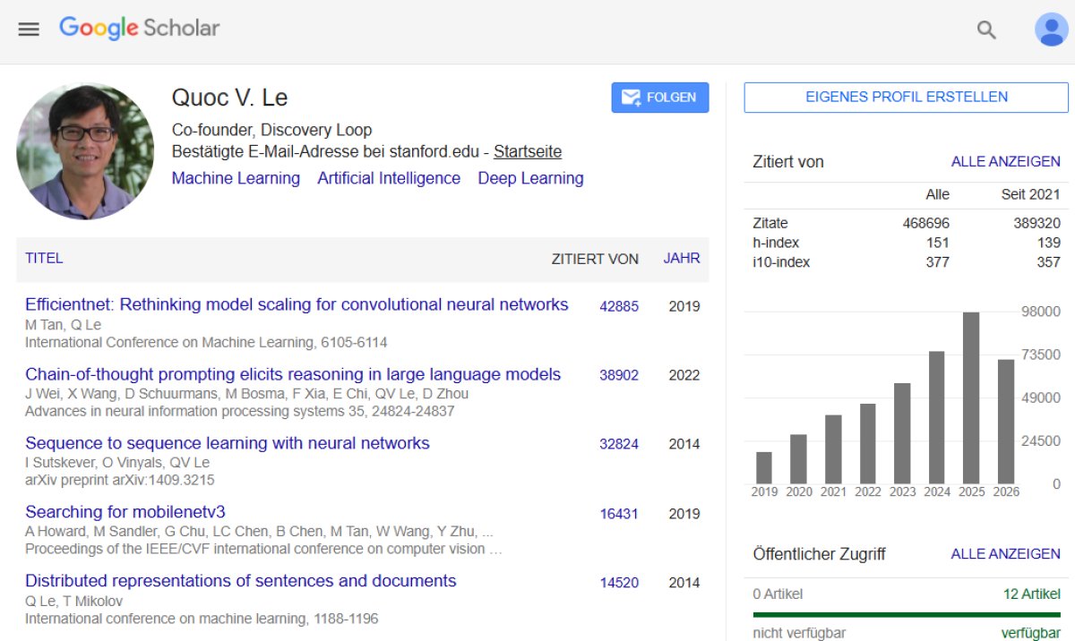Click the 'Seit 2021' column header
1075x641 pixels.
(x=1031, y=194)
